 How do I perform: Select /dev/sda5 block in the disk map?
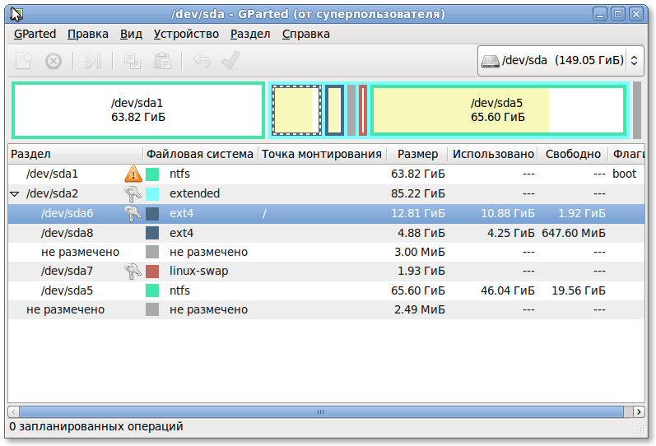[x=498, y=110]
